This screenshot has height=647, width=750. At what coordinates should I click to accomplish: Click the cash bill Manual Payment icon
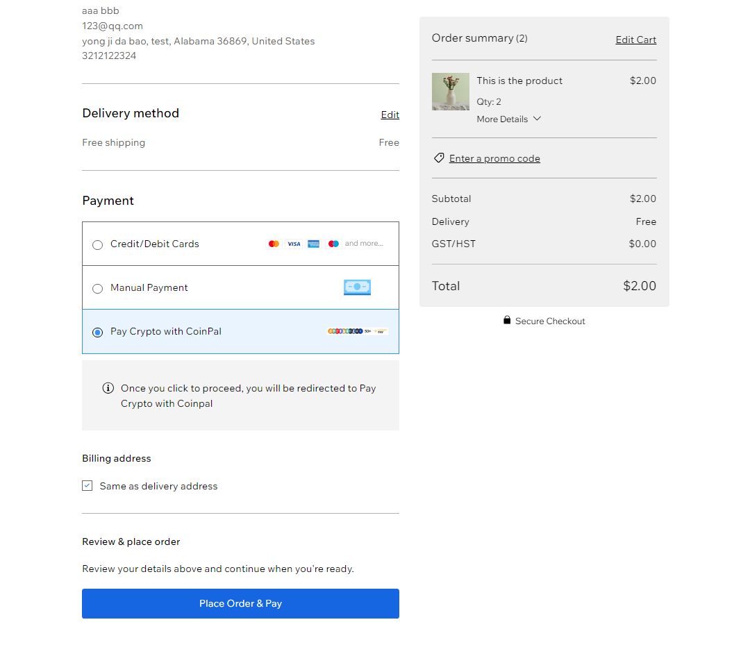point(358,287)
